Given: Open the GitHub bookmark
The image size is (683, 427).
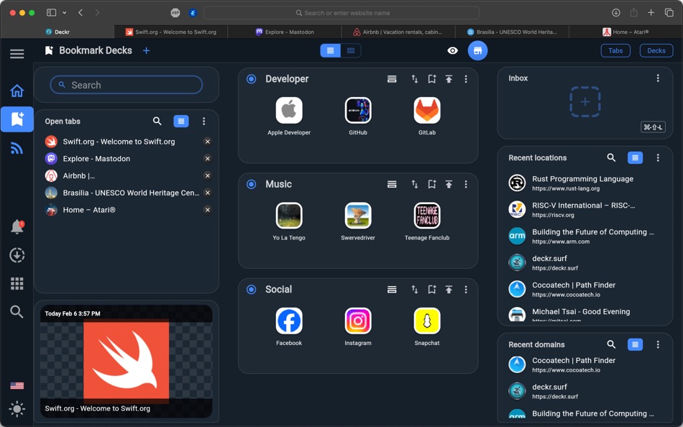Looking at the screenshot, I should (x=358, y=110).
